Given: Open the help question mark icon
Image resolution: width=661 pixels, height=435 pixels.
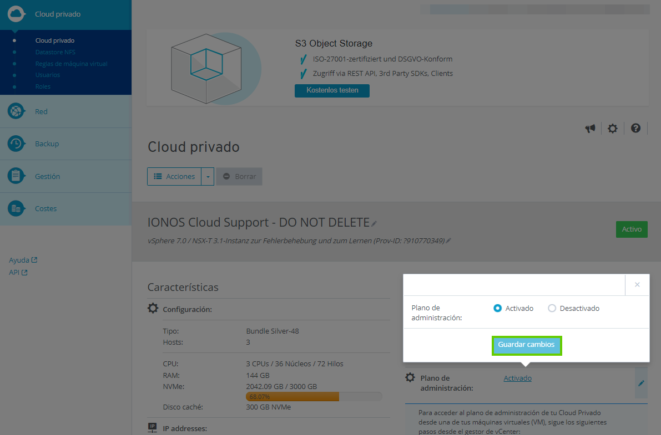Looking at the screenshot, I should pos(635,129).
